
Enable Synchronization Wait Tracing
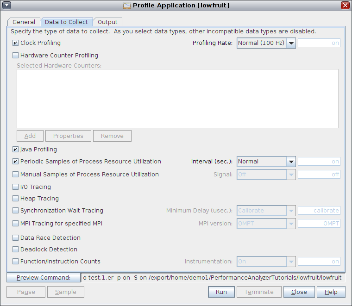tap(15, 211)
